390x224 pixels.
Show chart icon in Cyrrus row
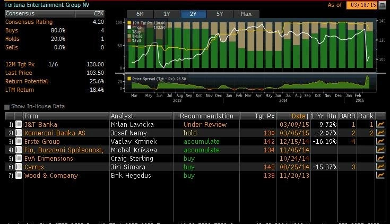click(x=380, y=167)
